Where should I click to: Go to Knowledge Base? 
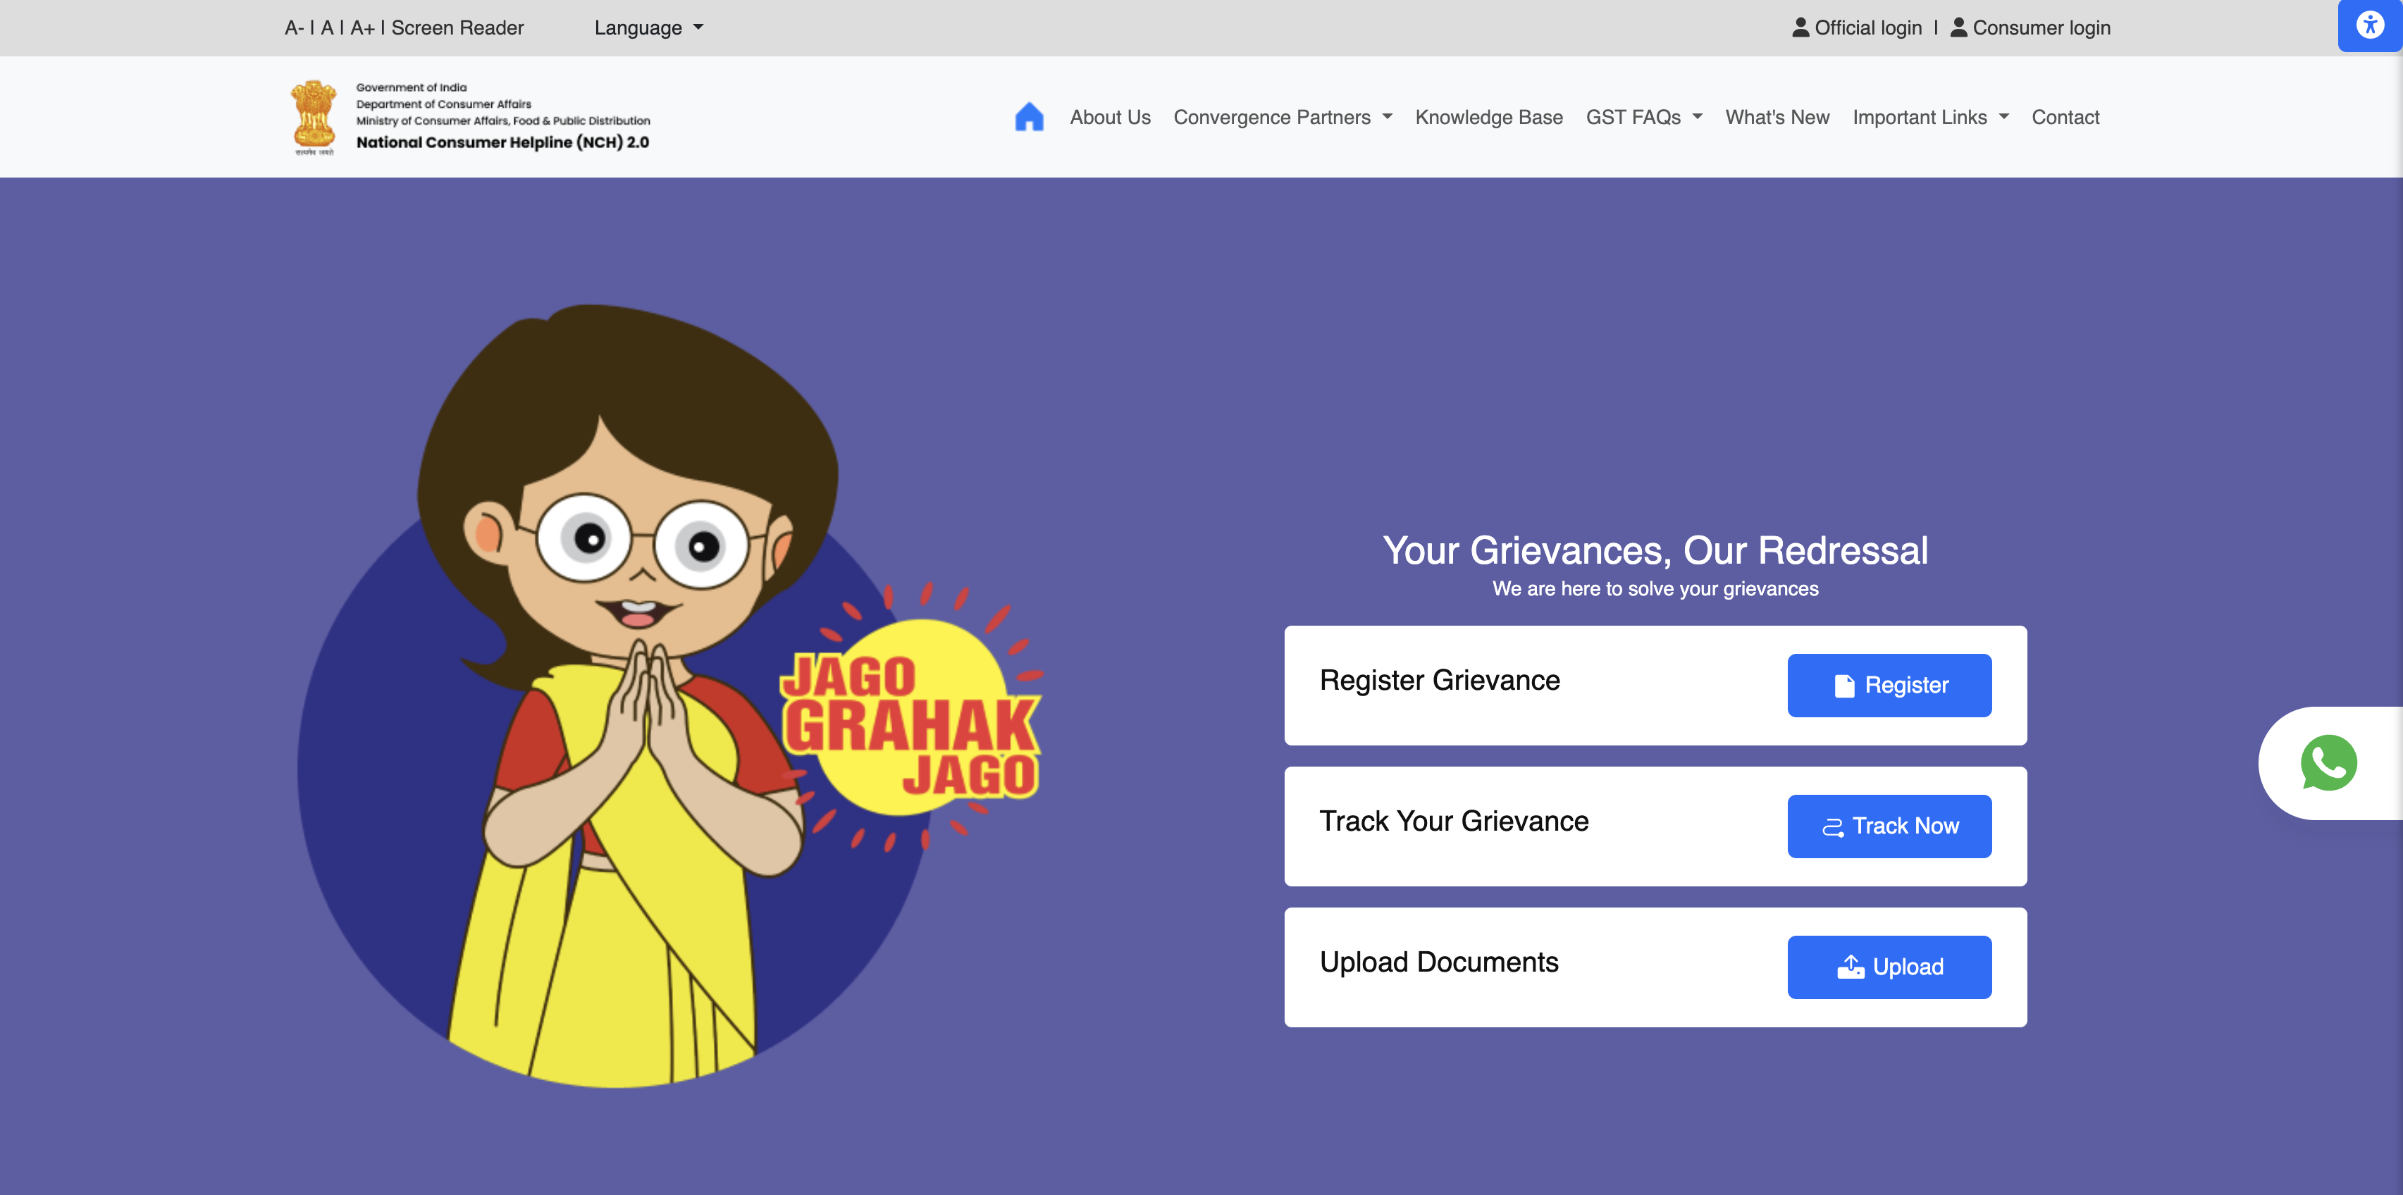[1488, 118]
